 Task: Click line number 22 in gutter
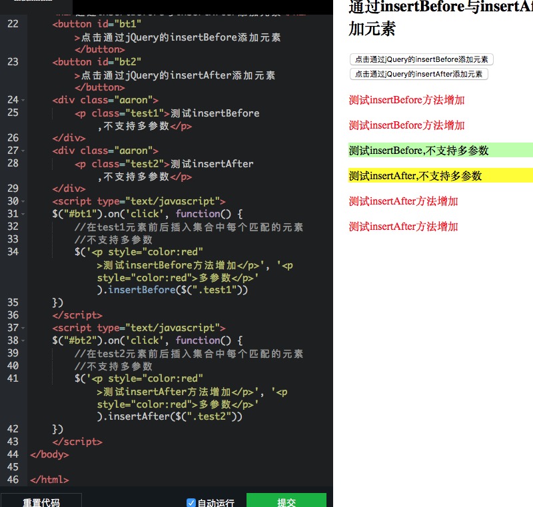point(13,24)
